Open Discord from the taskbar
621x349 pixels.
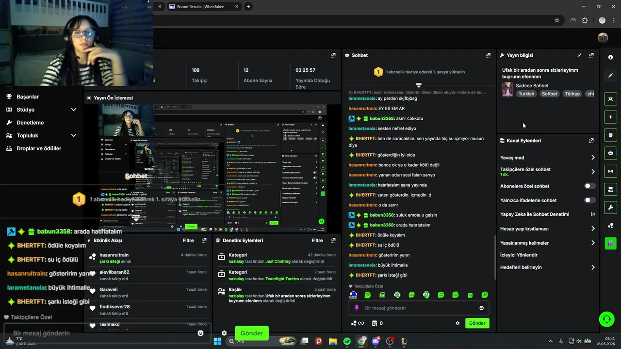pos(376,341)
